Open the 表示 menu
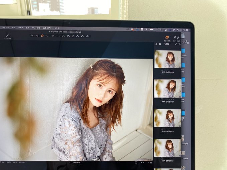The width and height of the screenshot is (227, 170). (x=27, y=28)
